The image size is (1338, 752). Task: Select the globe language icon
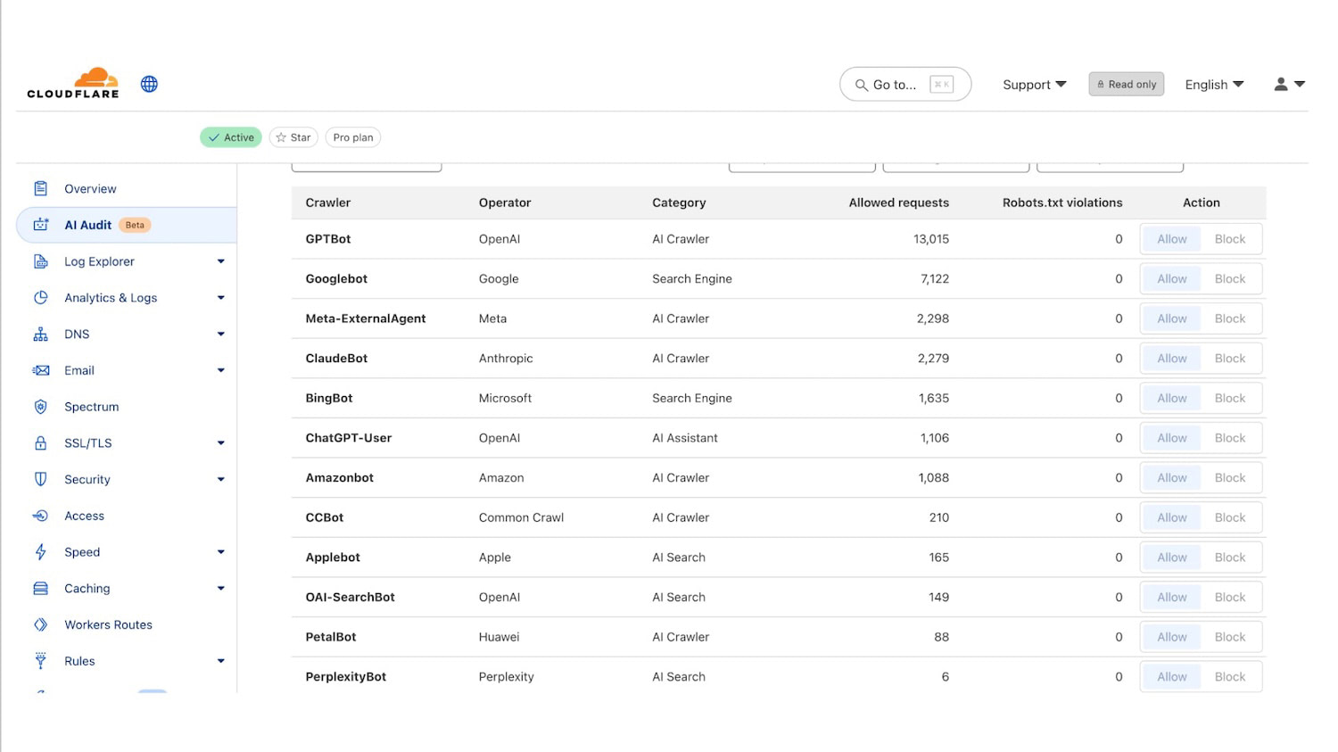tap(149, 83)
